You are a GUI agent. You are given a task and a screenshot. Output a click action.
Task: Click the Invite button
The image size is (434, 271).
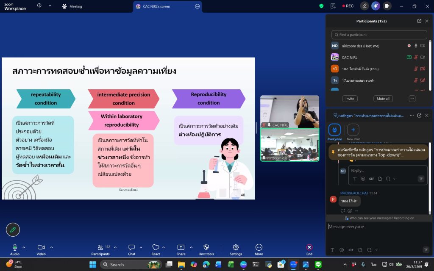[350, 99]
